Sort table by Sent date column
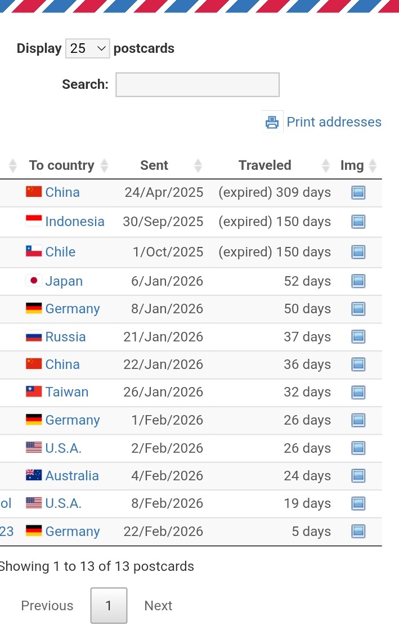 pos(154,165)
